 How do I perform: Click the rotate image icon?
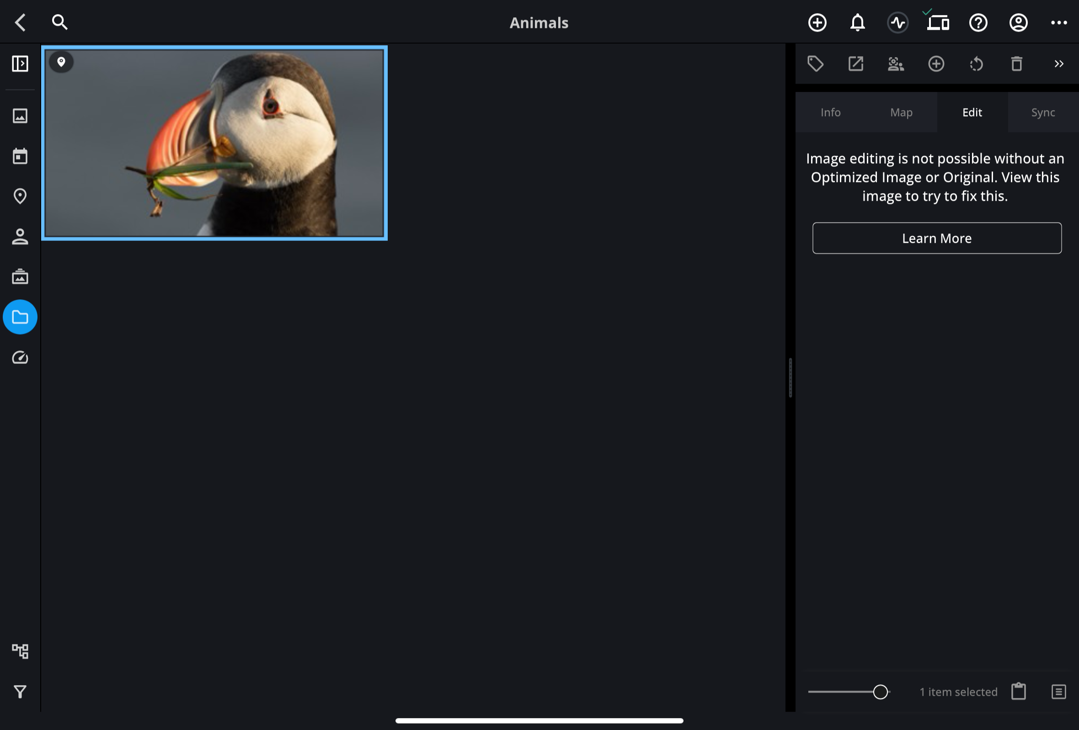click(977, 64)
